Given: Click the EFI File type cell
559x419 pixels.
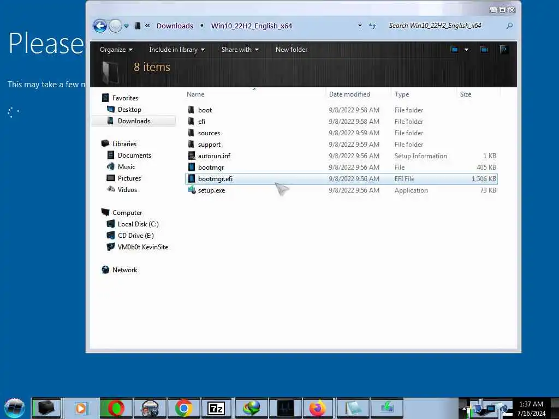Looking at the screenshot, I should click(405, 179).
